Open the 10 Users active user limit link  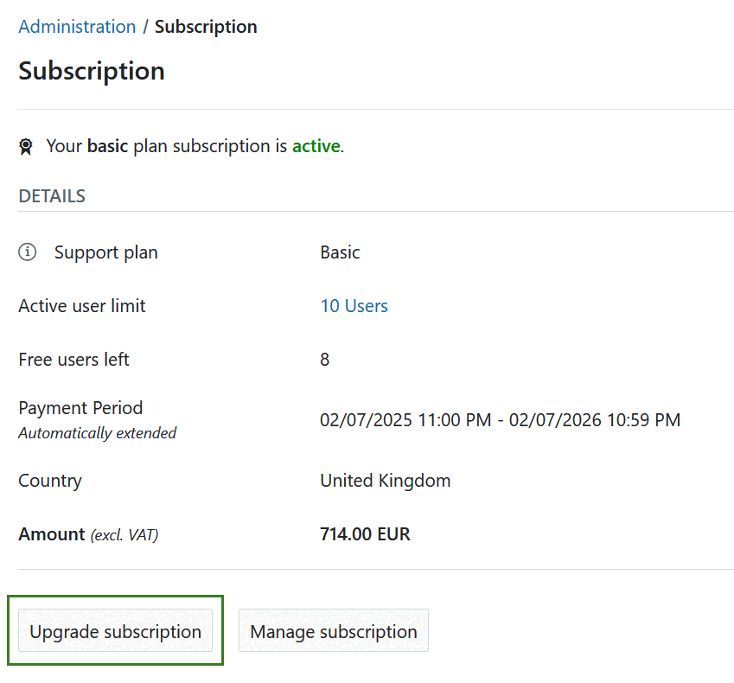tap(354, 306)
